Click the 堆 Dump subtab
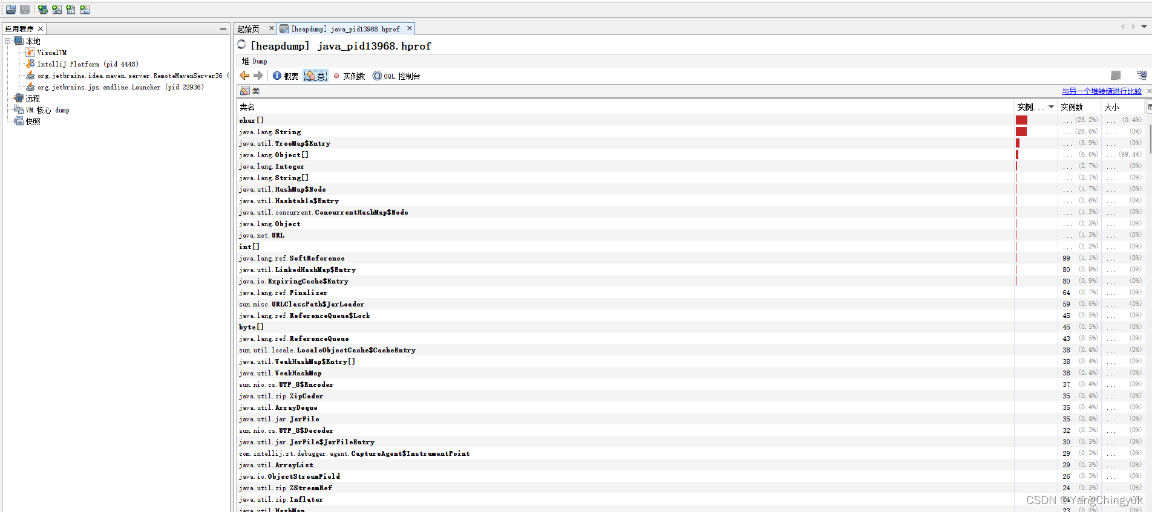The image size is (1152, 512). [x=254, y=61]
